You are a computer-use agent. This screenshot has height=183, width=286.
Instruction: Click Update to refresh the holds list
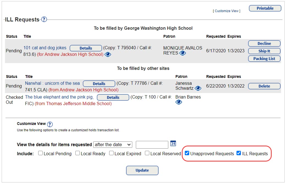point(142,170)
